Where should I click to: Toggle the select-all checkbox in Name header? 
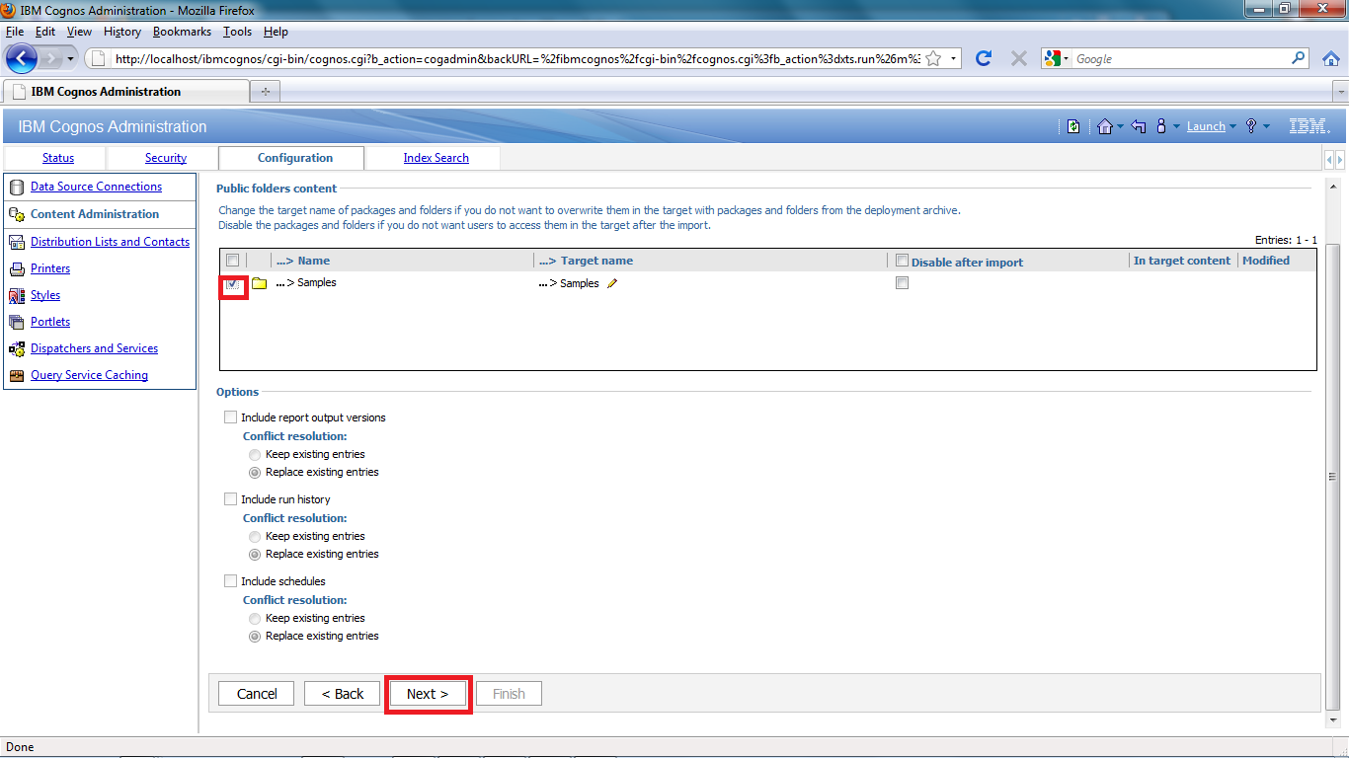[233, 261]
